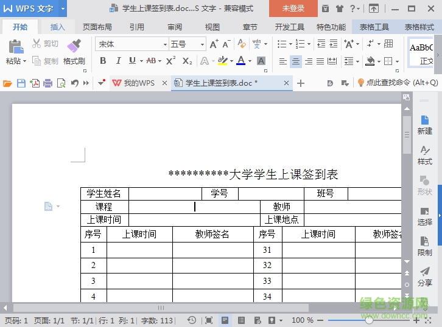442x327 pixels.
Task: Expand the bullet list dropdown arrow
Action: pos(290,44)
